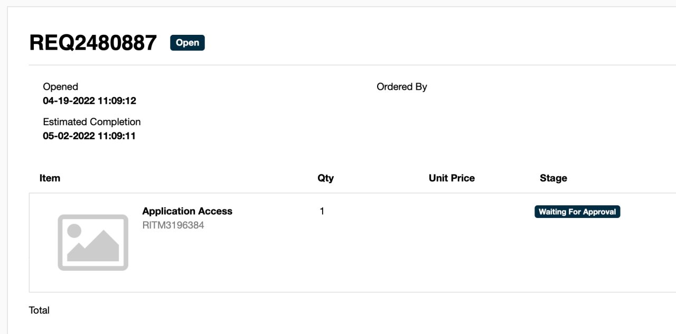Click the REQ2480887 request number heading

point(93,42)
